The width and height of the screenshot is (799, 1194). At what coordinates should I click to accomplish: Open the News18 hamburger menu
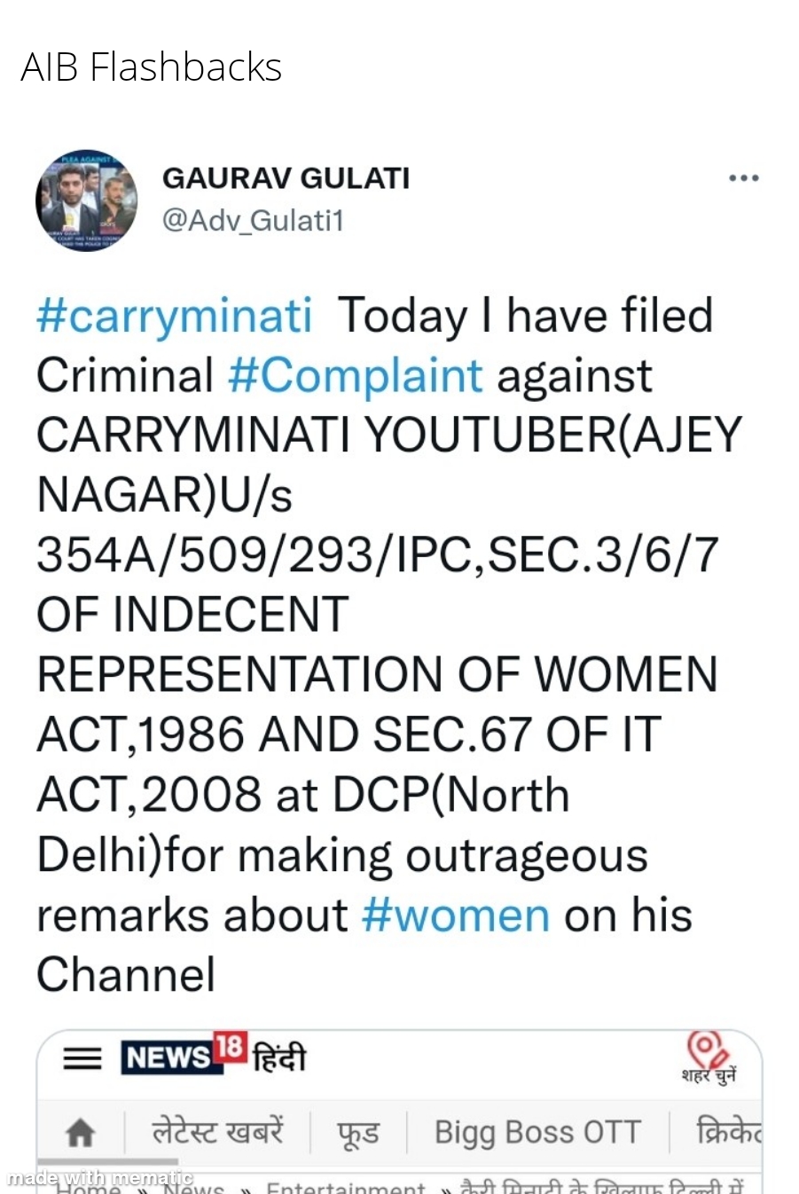(82, 1058)
